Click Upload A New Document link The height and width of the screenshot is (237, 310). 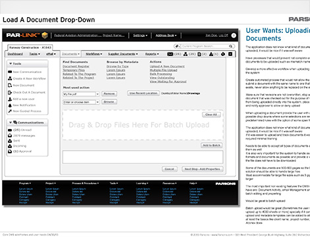pyautogui.click(x=168, y=66)
